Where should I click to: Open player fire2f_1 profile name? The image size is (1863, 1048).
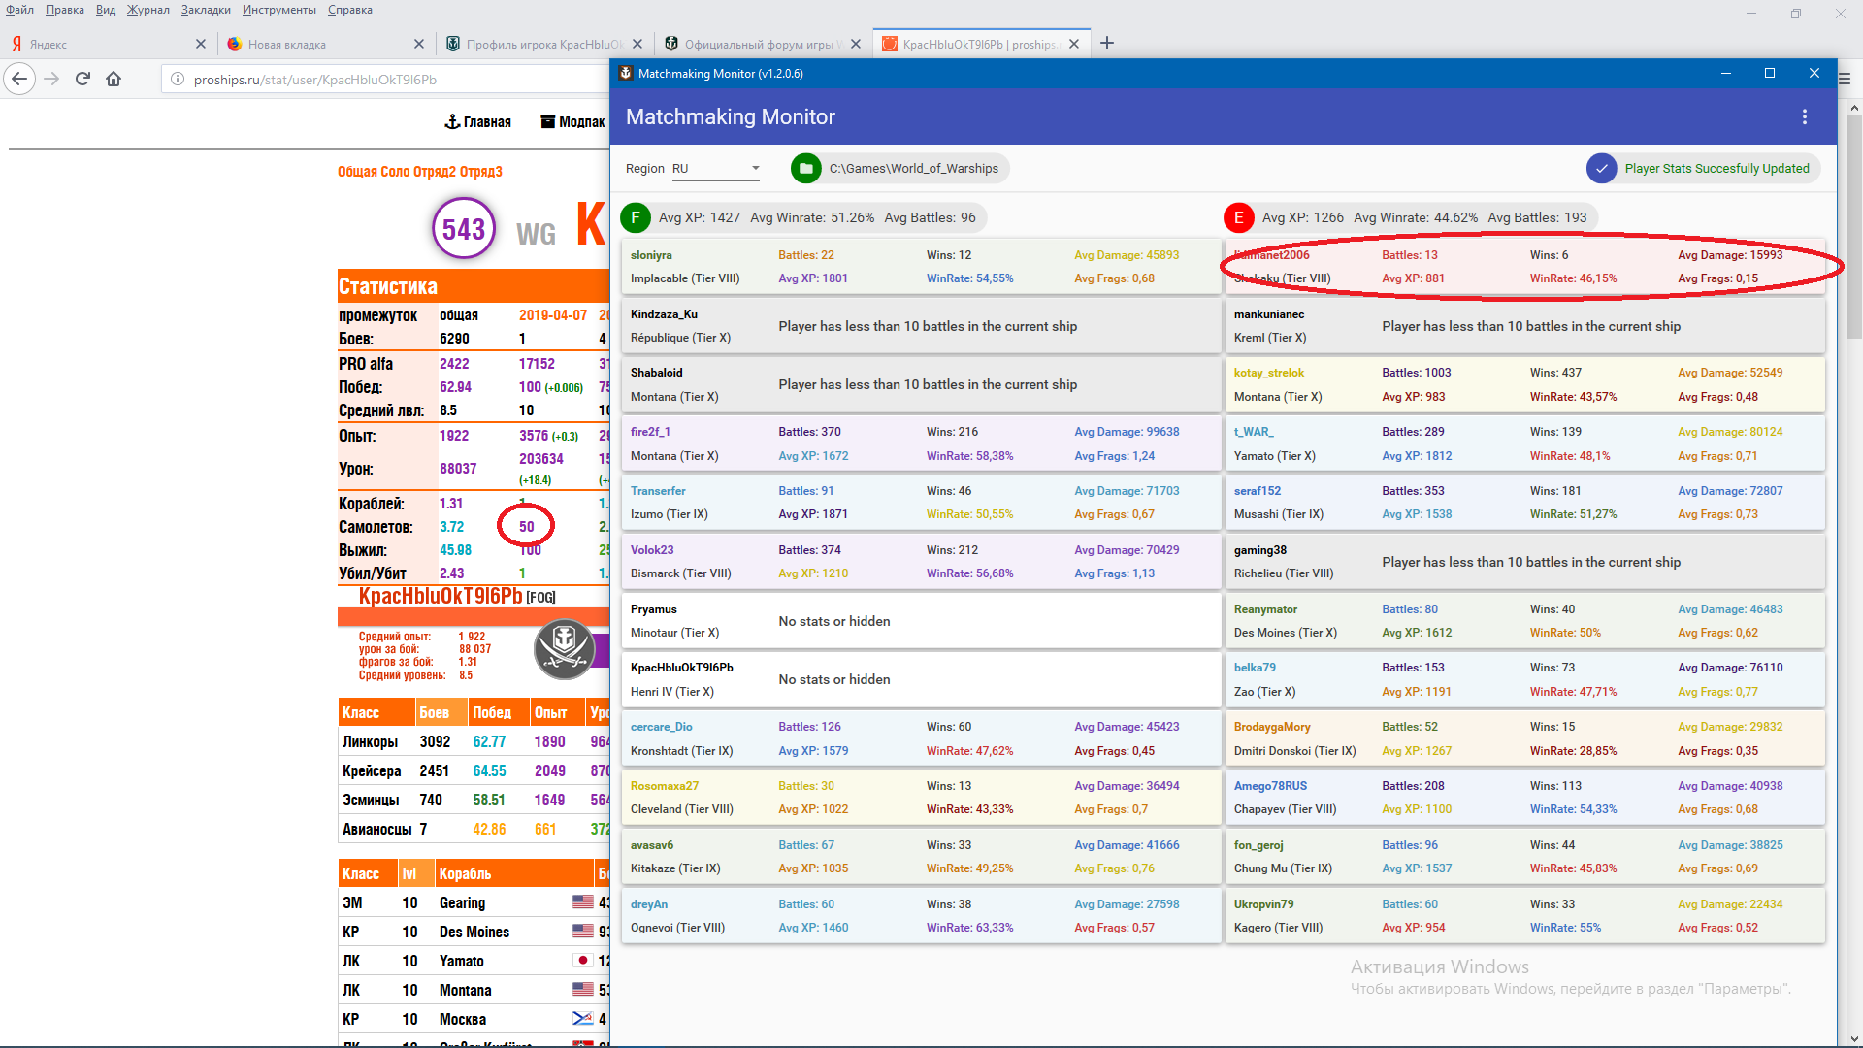pyautogui.click(x=650, y=432)
